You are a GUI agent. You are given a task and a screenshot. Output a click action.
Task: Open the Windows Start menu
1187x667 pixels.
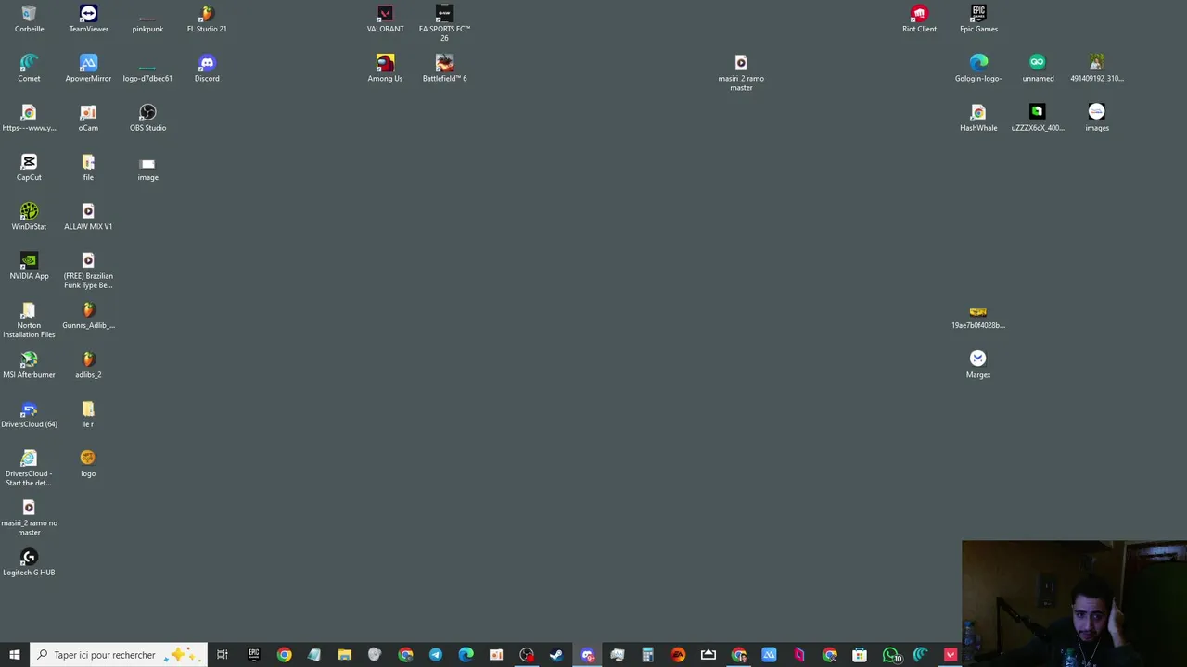(x=14, y=655)
